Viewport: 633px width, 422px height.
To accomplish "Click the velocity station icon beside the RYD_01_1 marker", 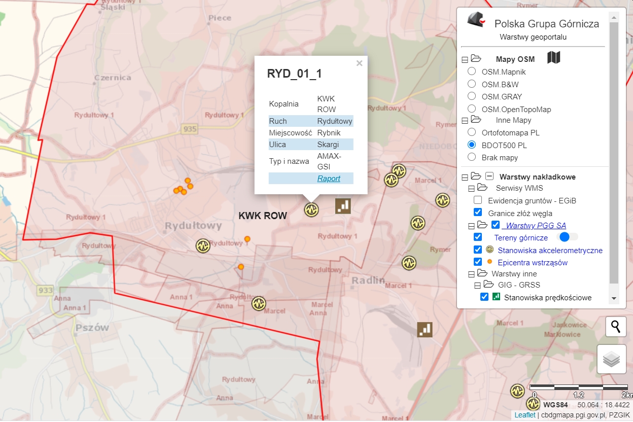I will click(x=343, y=206).
